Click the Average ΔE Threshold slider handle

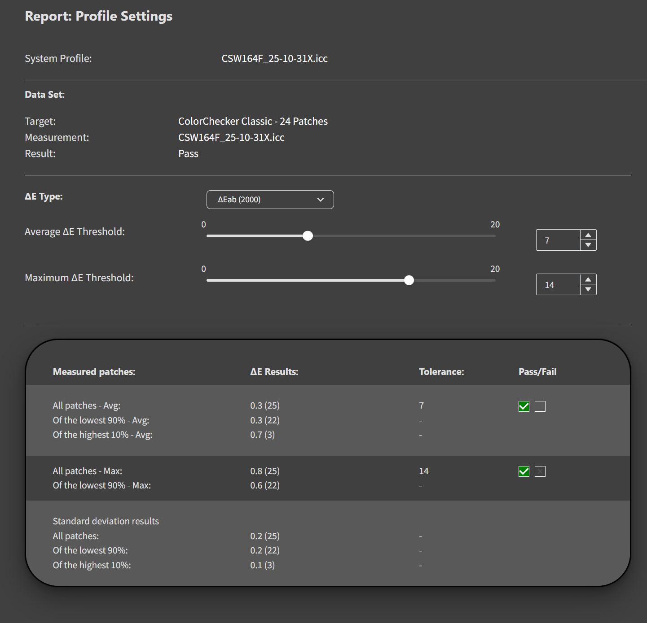pos(308,236)
